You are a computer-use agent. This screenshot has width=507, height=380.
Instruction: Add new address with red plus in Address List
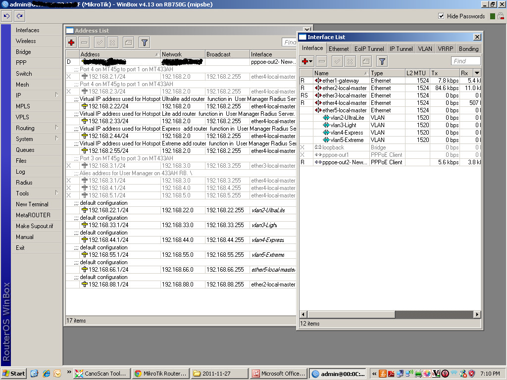[71, 43]
